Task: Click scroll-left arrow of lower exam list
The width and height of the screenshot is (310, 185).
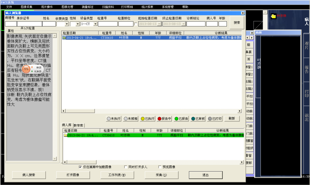Action: click(65, 162)
